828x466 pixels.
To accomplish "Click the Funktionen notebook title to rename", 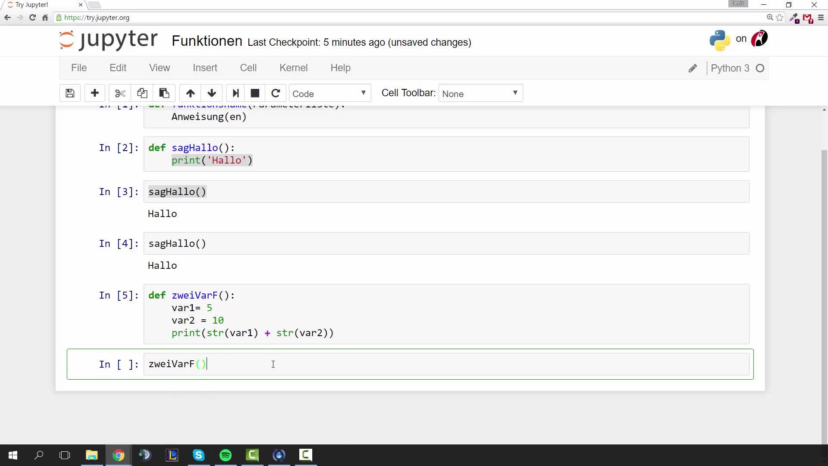I will pos(207,41).
